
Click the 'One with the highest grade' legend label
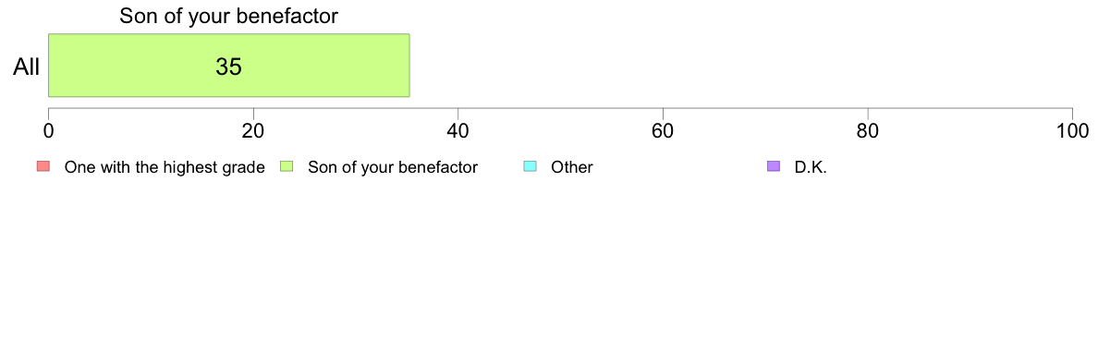pos(165,167)
